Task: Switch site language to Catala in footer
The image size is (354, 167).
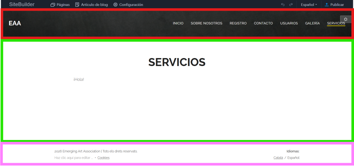Action: point(278,158)
